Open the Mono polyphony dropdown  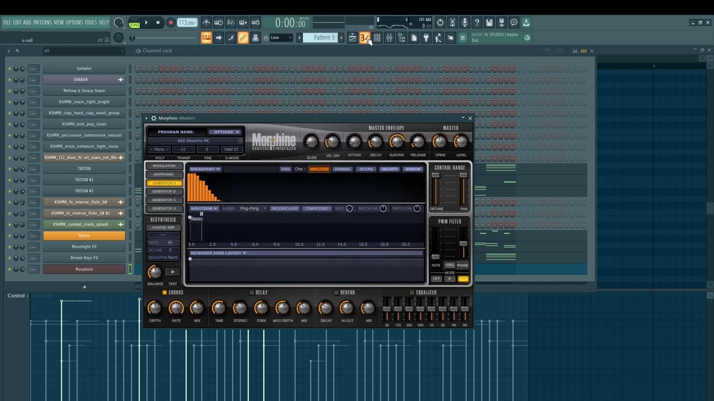pyautogui.click(x=160, y=149)
